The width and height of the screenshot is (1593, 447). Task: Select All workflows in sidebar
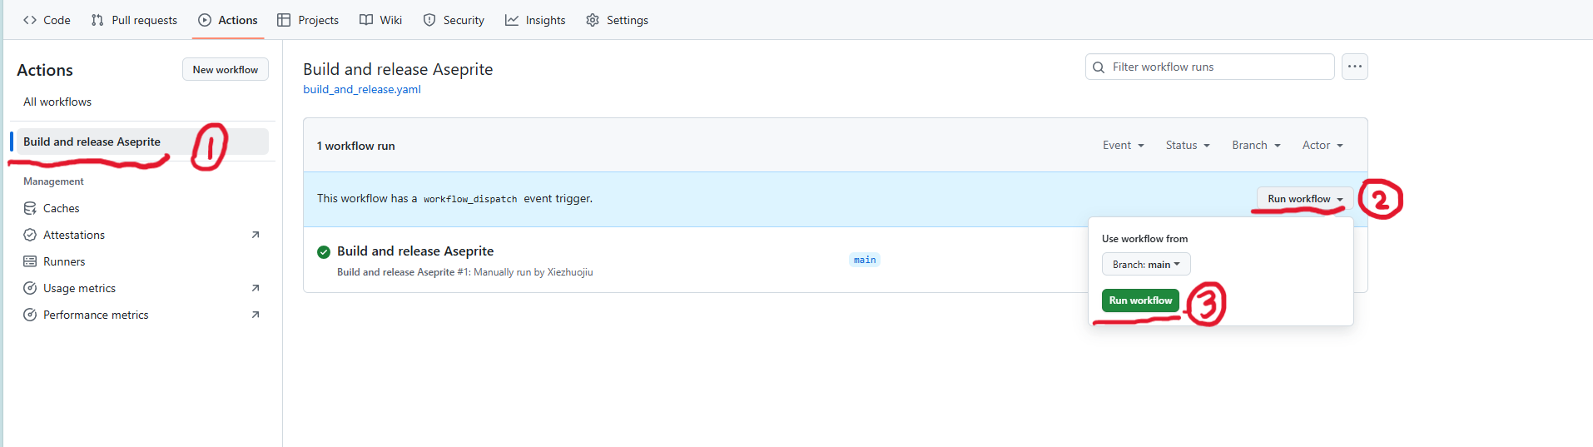(x=57, y=102)
